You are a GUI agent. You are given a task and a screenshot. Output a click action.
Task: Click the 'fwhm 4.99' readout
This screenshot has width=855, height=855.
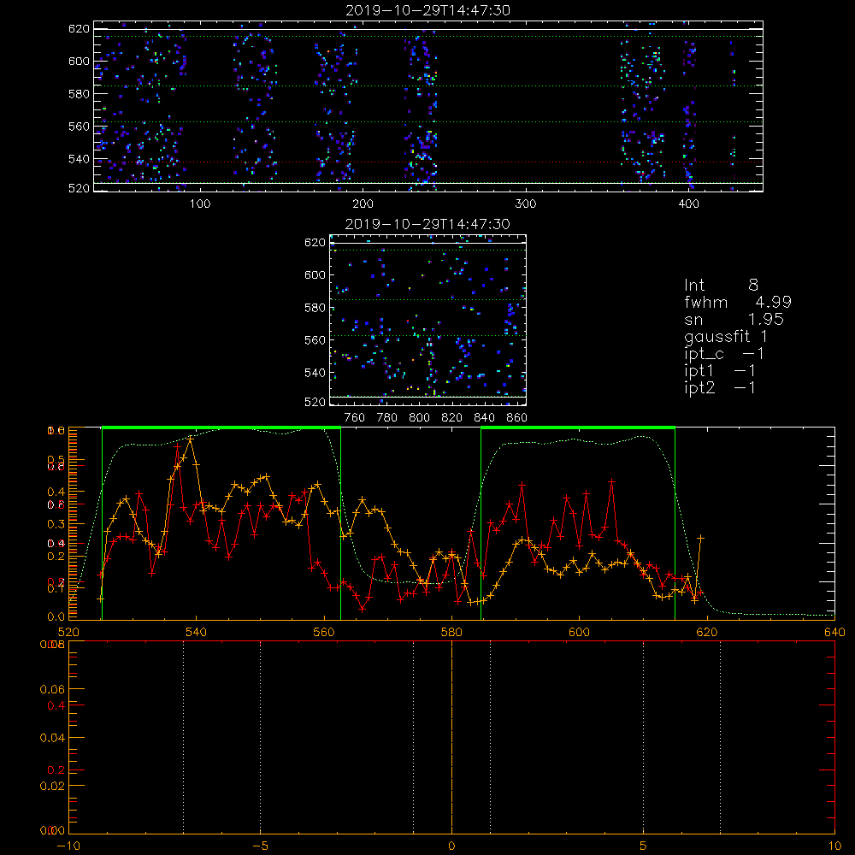click(x=738, y=302)
